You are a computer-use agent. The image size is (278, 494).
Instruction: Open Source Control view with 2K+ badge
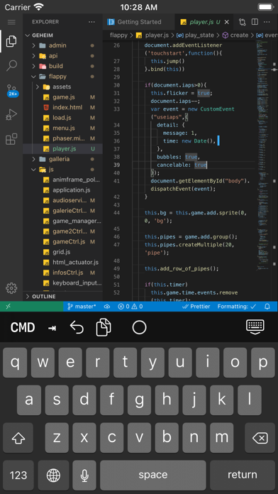12,90
